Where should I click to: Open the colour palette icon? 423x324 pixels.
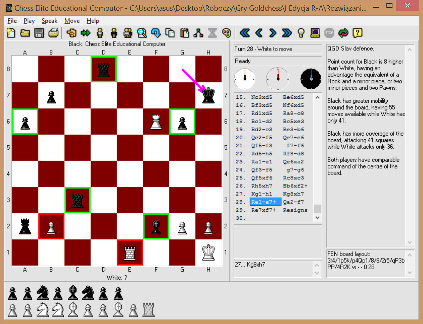(227, 33)
